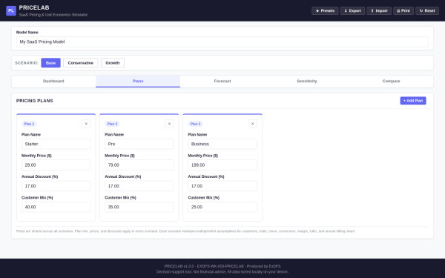Viewport: 445px width, 278px height.
Task: Click the 29.00 monthly price field
Action: coord(56,165)
